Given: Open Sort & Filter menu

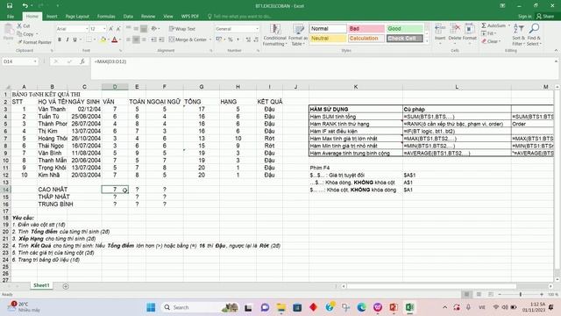Looking at the screenshot, I should pos(518,34).
